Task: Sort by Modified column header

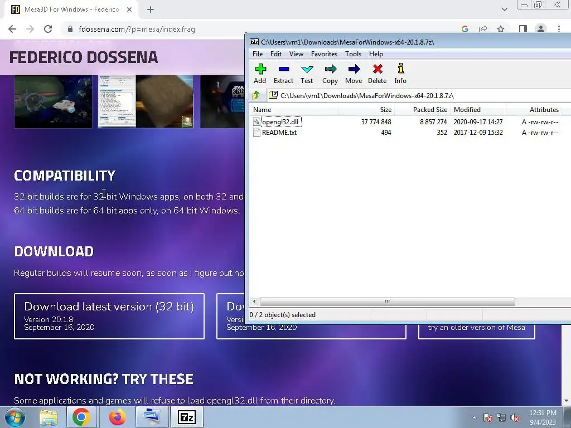Action: [x=478, y=110]
